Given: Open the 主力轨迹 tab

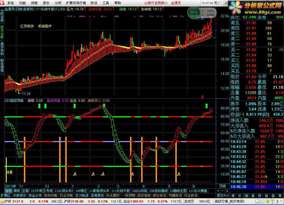Looking at the screenshot, I should 82,195.
